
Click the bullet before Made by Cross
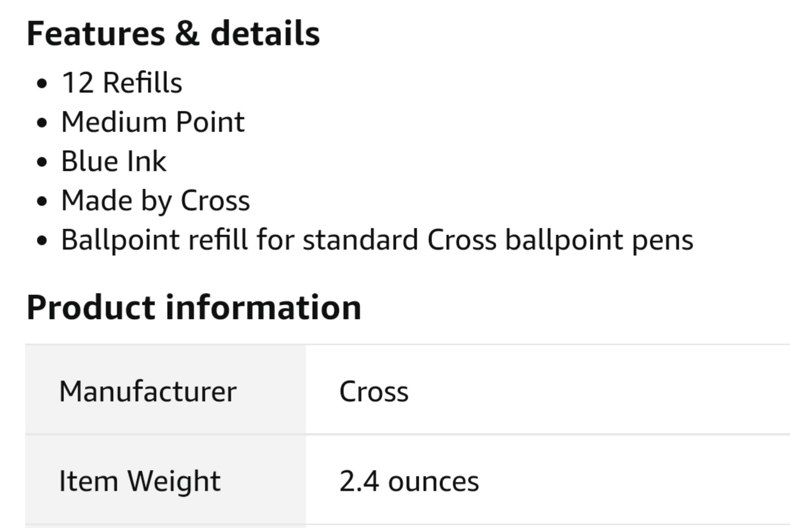42,202
